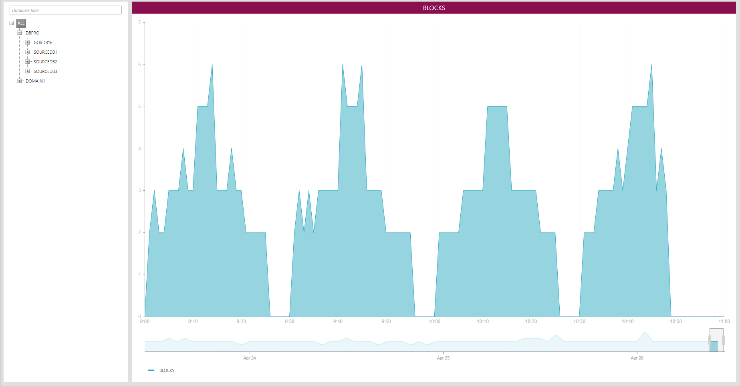Select the ALL item in the tree
This screenshot has height=386, width=740.
21,23
